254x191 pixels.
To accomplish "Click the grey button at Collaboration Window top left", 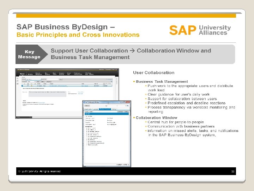I will click(x=87, y=106).
